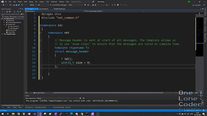Click the Save toolbar icon
This screenshot has width=207, height=116.
tap(16, 5)
